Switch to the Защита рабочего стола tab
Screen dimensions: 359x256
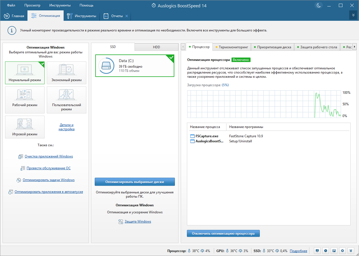[x=317, y=47]
